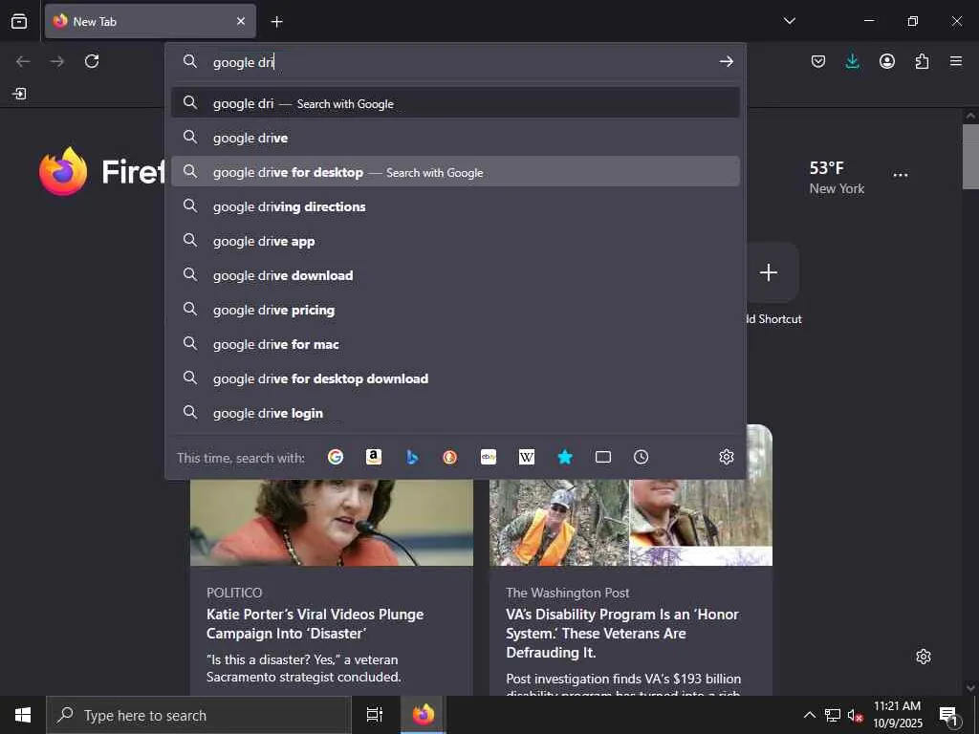Image resolution: width=979 pixels, height=734 pixels.
Task: Open the Windows Start menu
Action: 23,715
